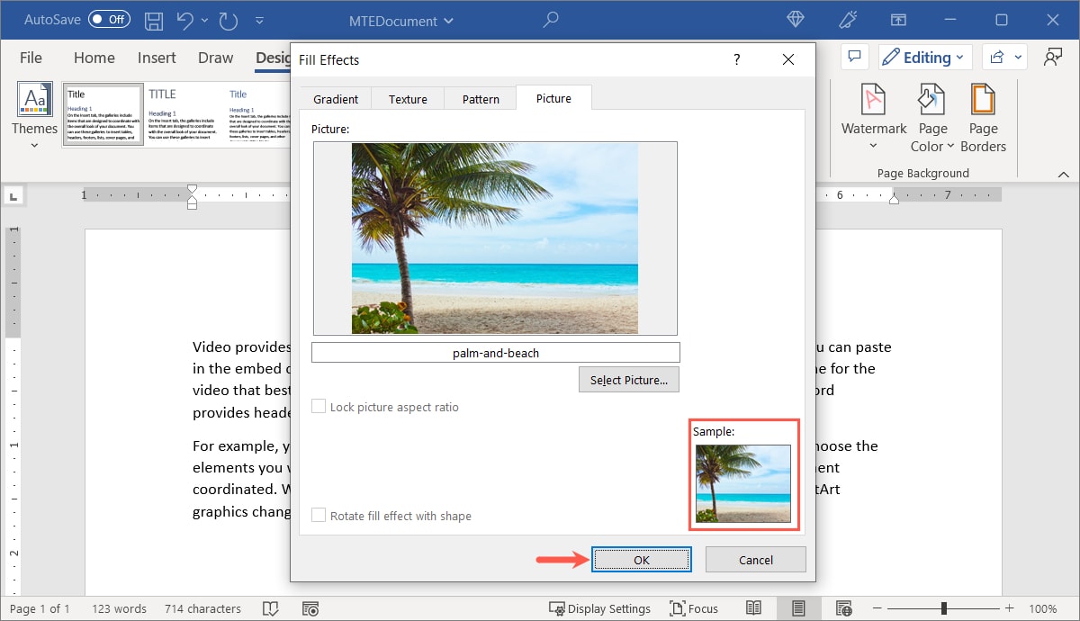Screen dimensions: 1080x621
Task: Switch to the Texture tab
Action: tap(408, 99)
